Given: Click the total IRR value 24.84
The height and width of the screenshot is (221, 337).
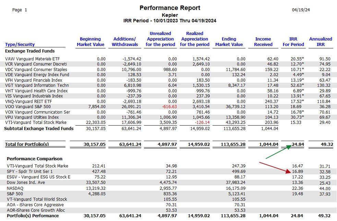Looking at the screenshot, I should pyautogui.click(x=298, y=144).
